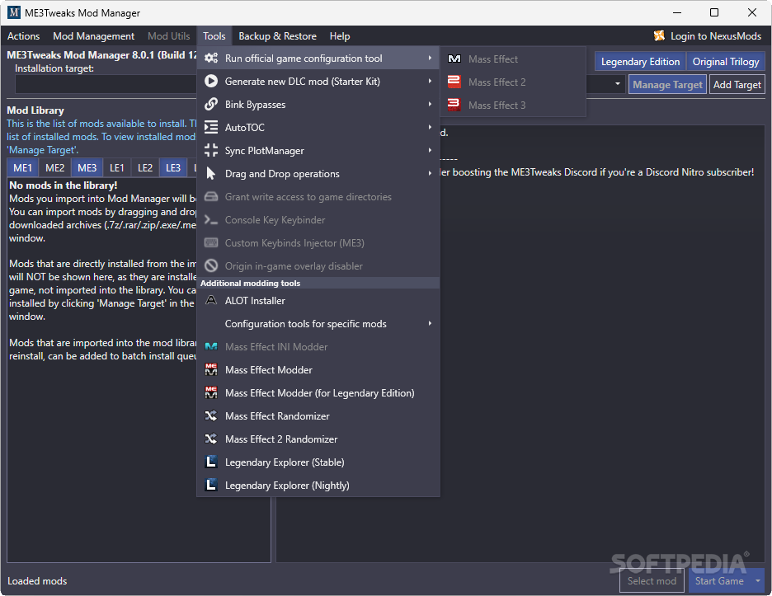
Task: Expand Sync PlotManager submenu arrow
Action: (x=430, y=150)
